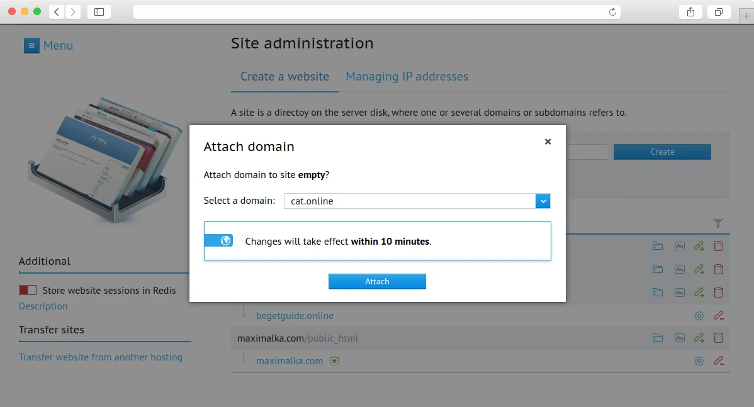The image size is (754, 407).
Task: Click the Attach button in the dialog
Action: [377, 281]
